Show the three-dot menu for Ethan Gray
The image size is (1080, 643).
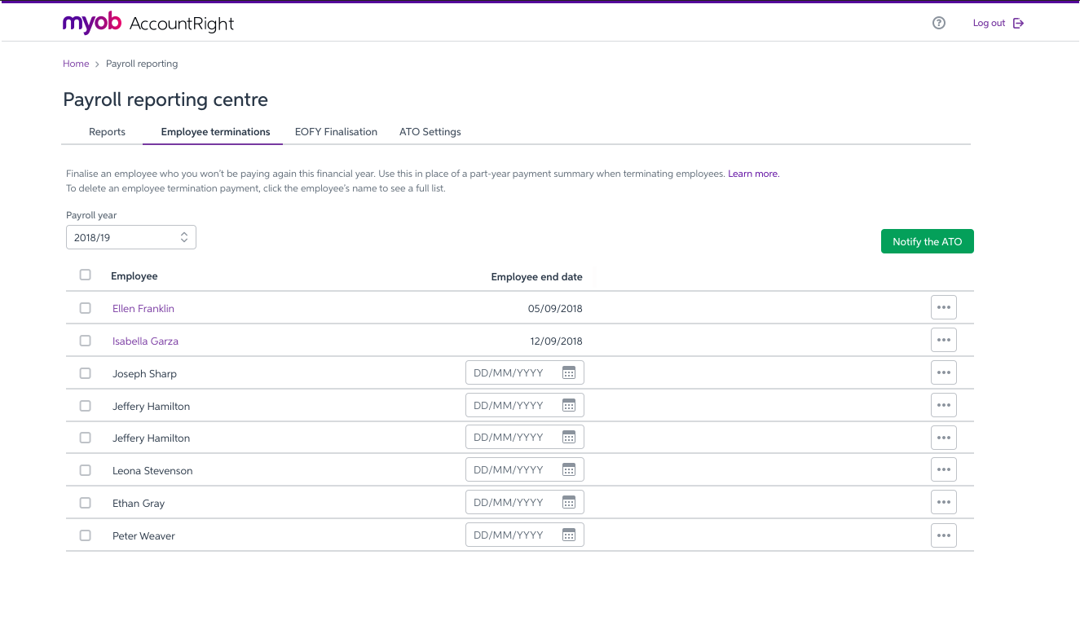(x=943, y=503)
